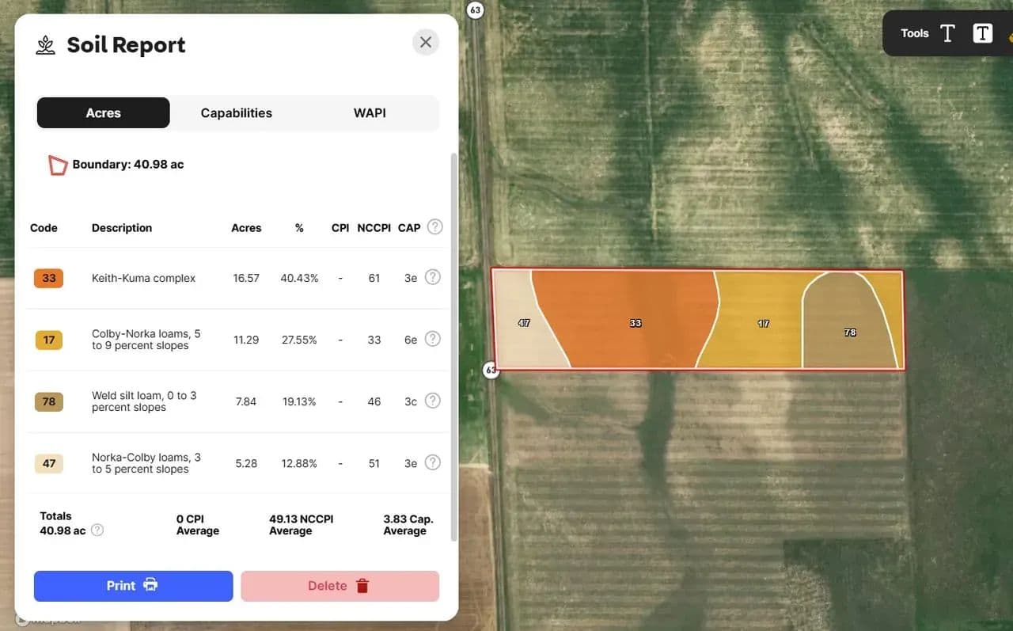Open help icon for Keith-Kuma complex row
The height and width of the screenshot is (631, 1013).
coord(432,277)
